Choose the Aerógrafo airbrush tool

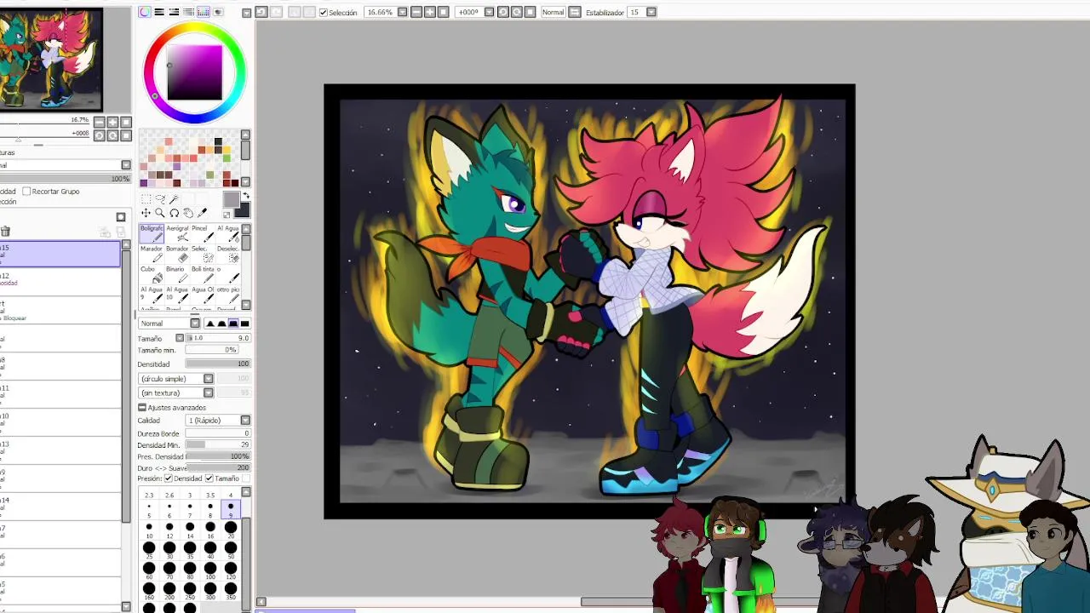(x=177, y=233)
